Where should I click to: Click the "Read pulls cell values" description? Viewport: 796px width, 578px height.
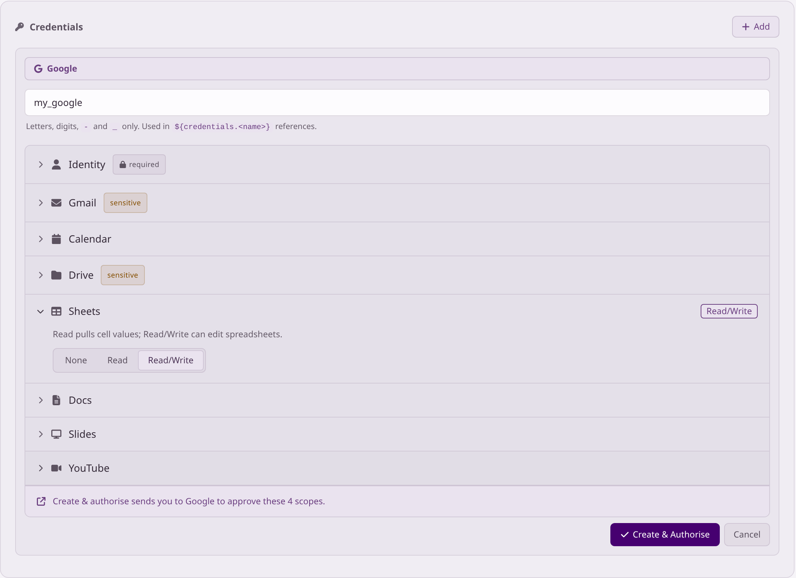pyautogui.click(x=168, y=334)
